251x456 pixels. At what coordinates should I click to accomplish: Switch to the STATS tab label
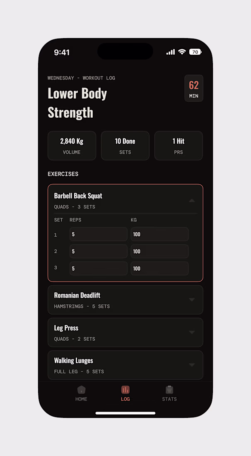(169, 399)
